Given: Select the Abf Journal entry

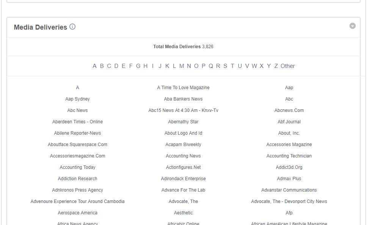Looking at the screenshot, I should (x=289, y=122).
